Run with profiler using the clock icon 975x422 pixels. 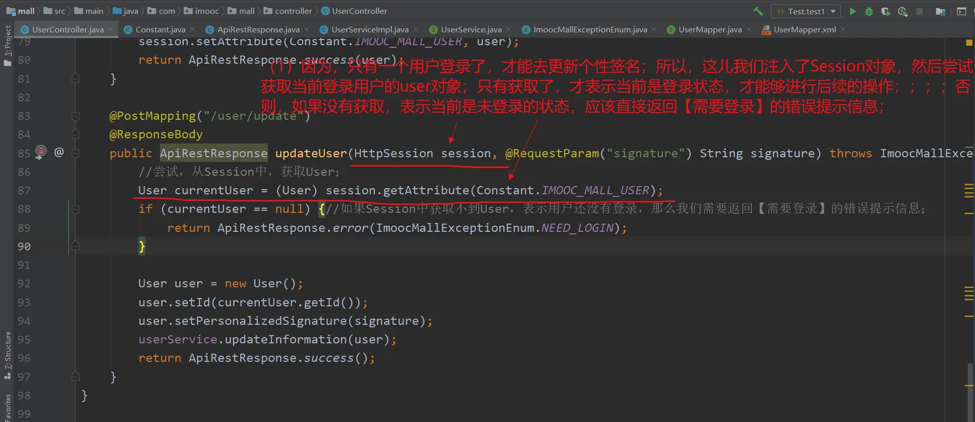[x=902, y=11]
